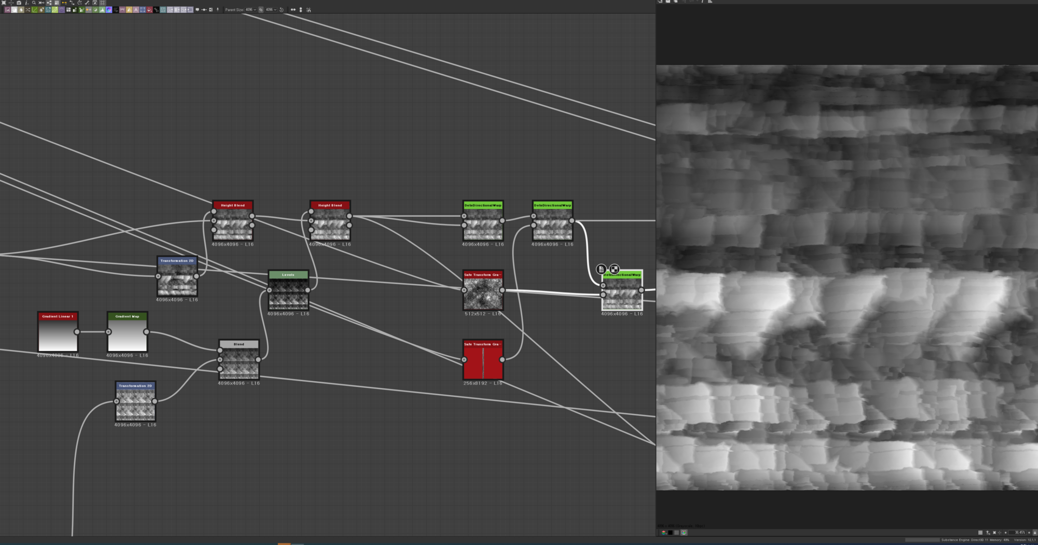Add a Uniform Color paint bucket node
1038x545 pixels.
[149, 10]
